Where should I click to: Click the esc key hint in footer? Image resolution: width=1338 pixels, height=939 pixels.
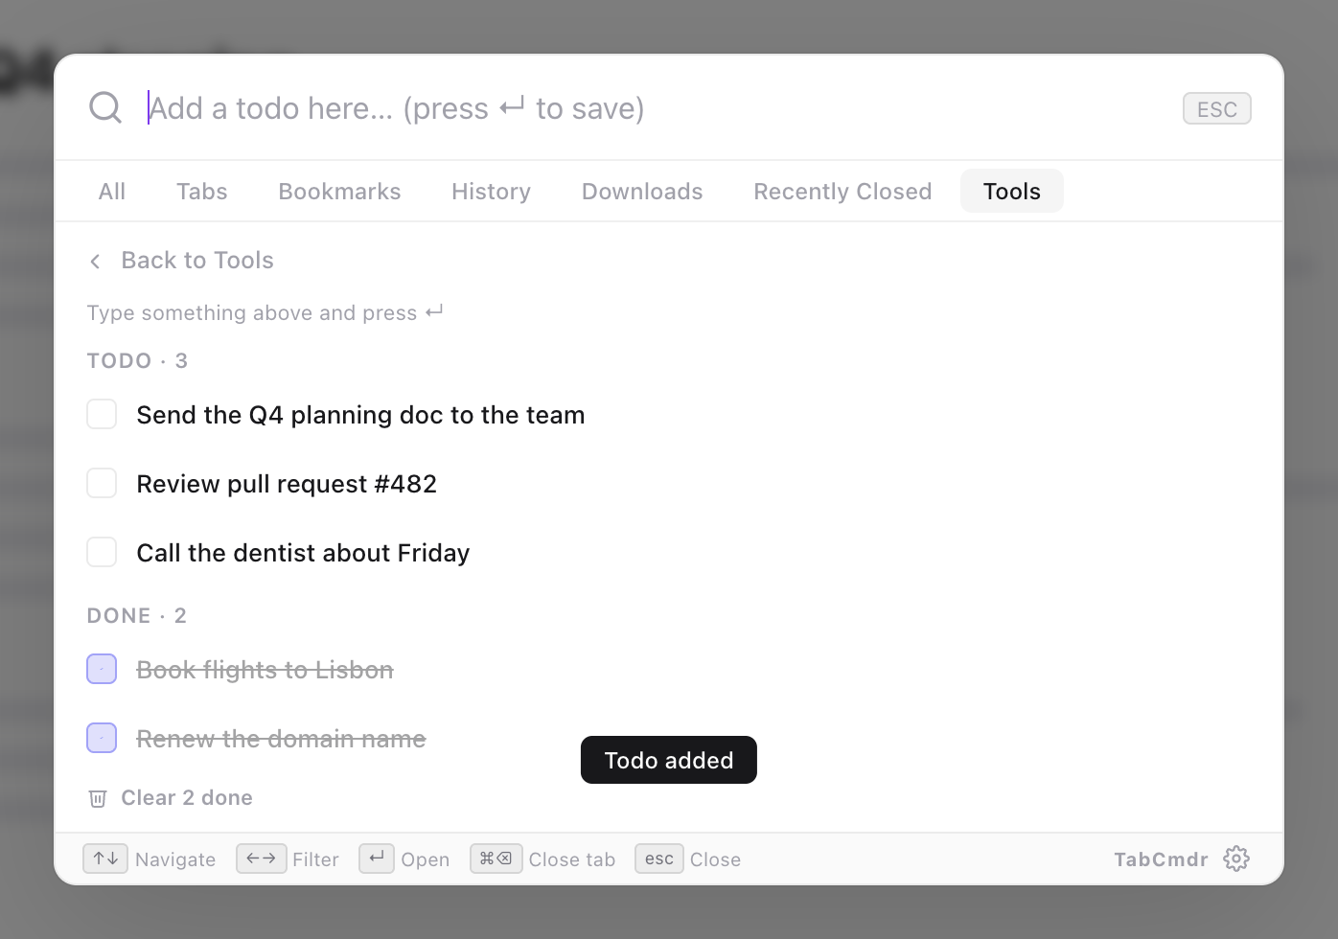659,859
